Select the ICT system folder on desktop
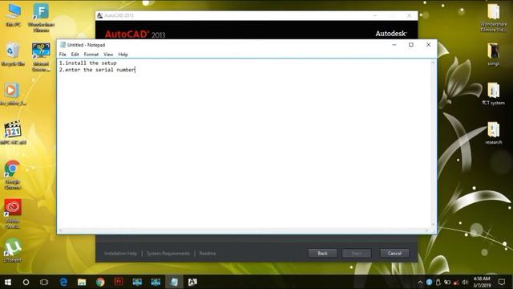The height and width of the screenshot is (289, 513). coord(494,94)
